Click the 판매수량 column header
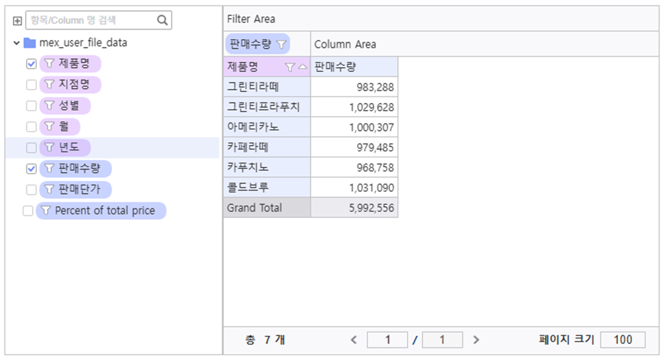This screenshot has height=363, width=671. click(354, 67)
